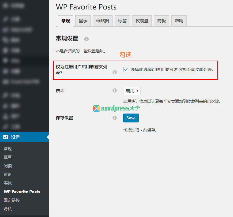Image resolution: width=233 pixels, height=217 pixels.
Task: Switch to the 常规 tab
Action: click(66, 21)
